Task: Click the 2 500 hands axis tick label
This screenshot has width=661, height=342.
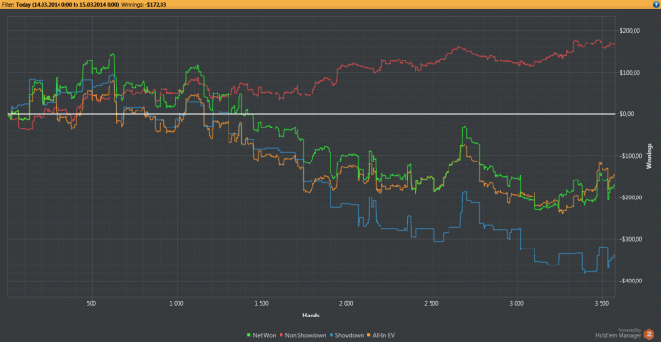Action: [432, 303]
